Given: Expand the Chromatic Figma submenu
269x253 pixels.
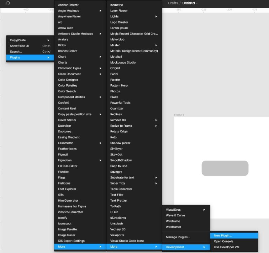Looking at the screenshot, I should (80, 68).
